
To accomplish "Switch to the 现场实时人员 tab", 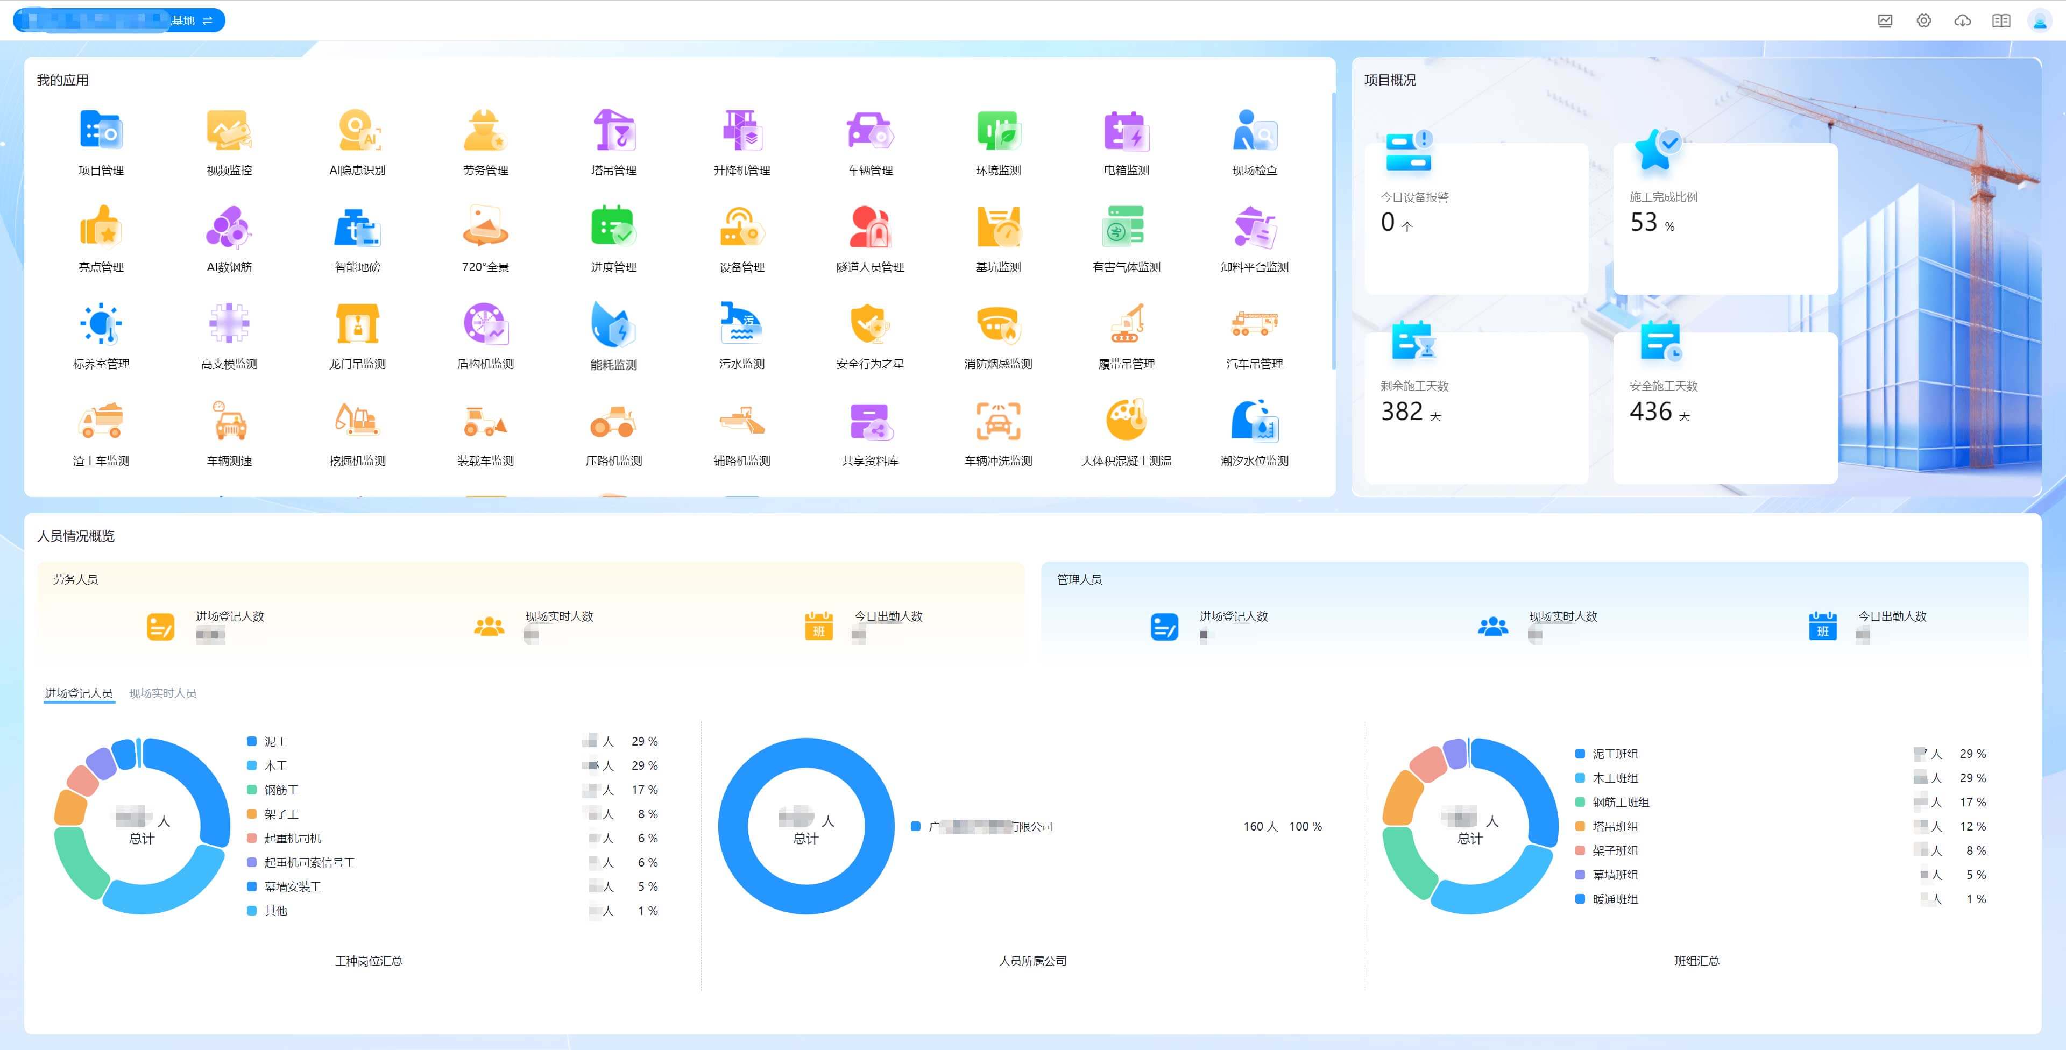I will point(163,693).
